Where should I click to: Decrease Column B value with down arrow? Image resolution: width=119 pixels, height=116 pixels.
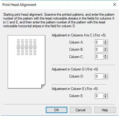coord(105,51)
